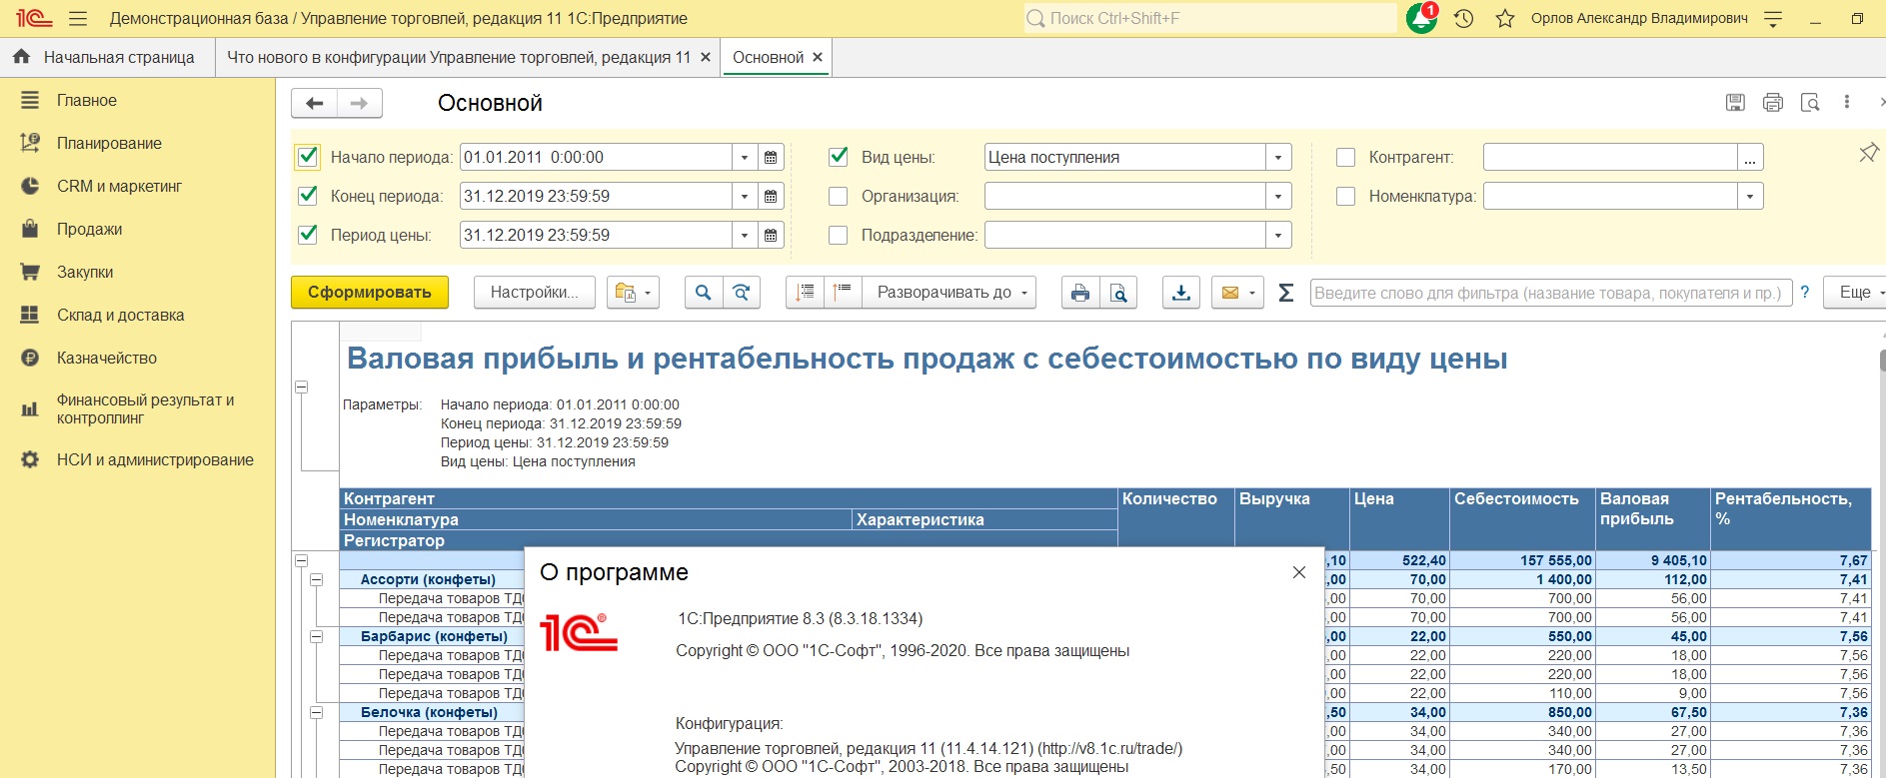Open the Разворачивать до dropdown

coord(949,293)
